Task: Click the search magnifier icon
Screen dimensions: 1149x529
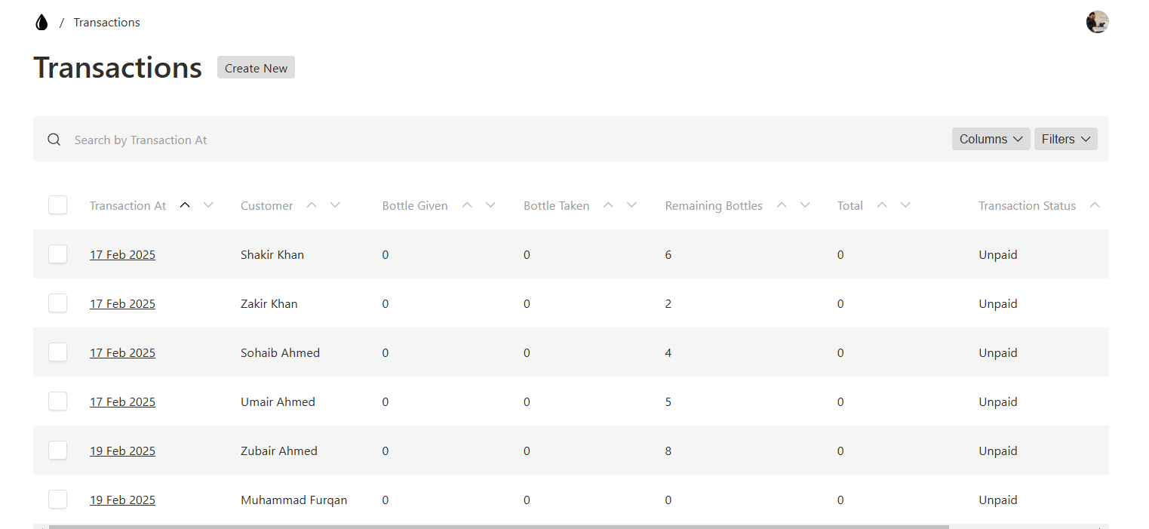Action: point(54,140)
